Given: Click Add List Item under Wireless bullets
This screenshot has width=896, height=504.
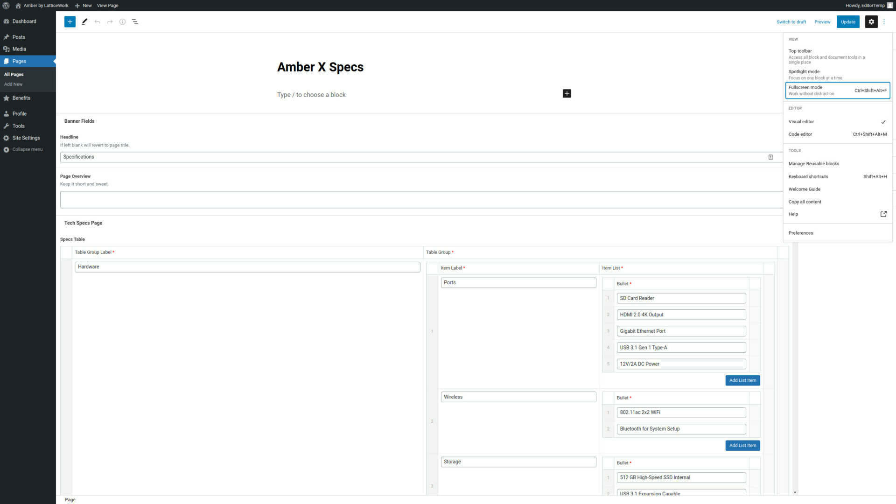Looking at the screenshot, I should point(742,445).
